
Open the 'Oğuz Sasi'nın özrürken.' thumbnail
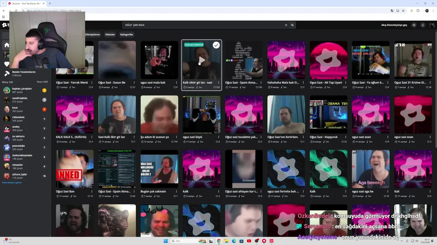(x=286, y=114)
